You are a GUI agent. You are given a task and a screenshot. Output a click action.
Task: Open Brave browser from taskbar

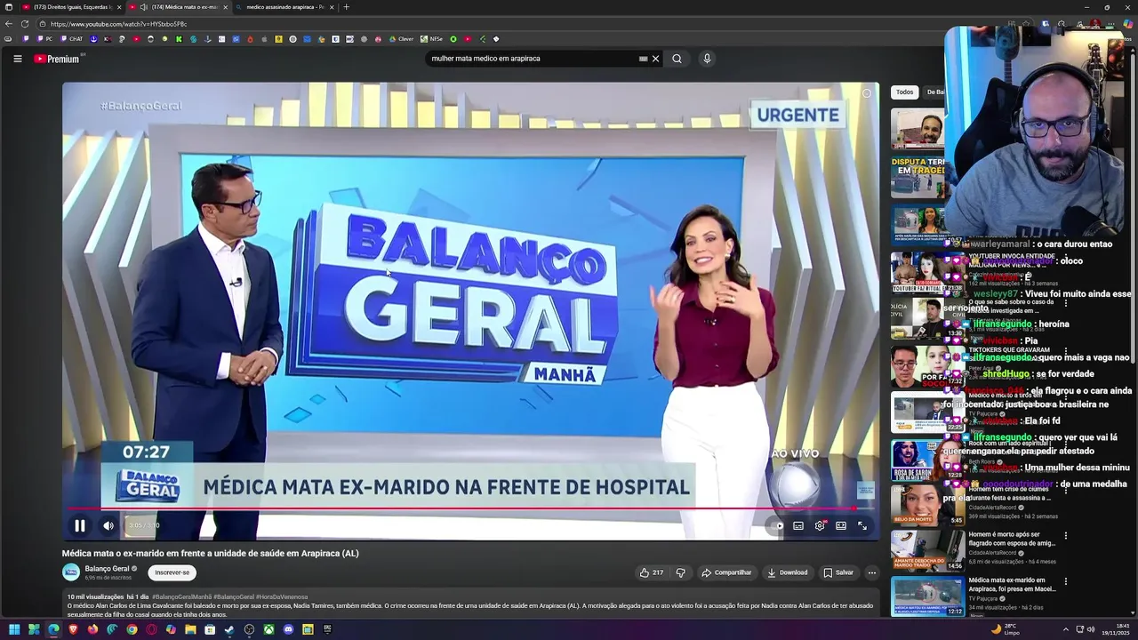pyautogui.click(x=73, y=629)
